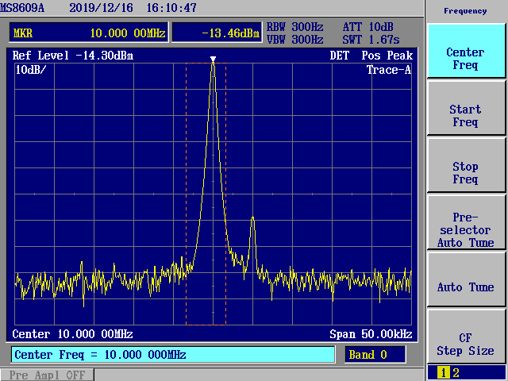Image resolution: width=508 pixels, height=381 pixels.
Task: Click the Span 50.00kHz label
Action: [x=371, y=334]
